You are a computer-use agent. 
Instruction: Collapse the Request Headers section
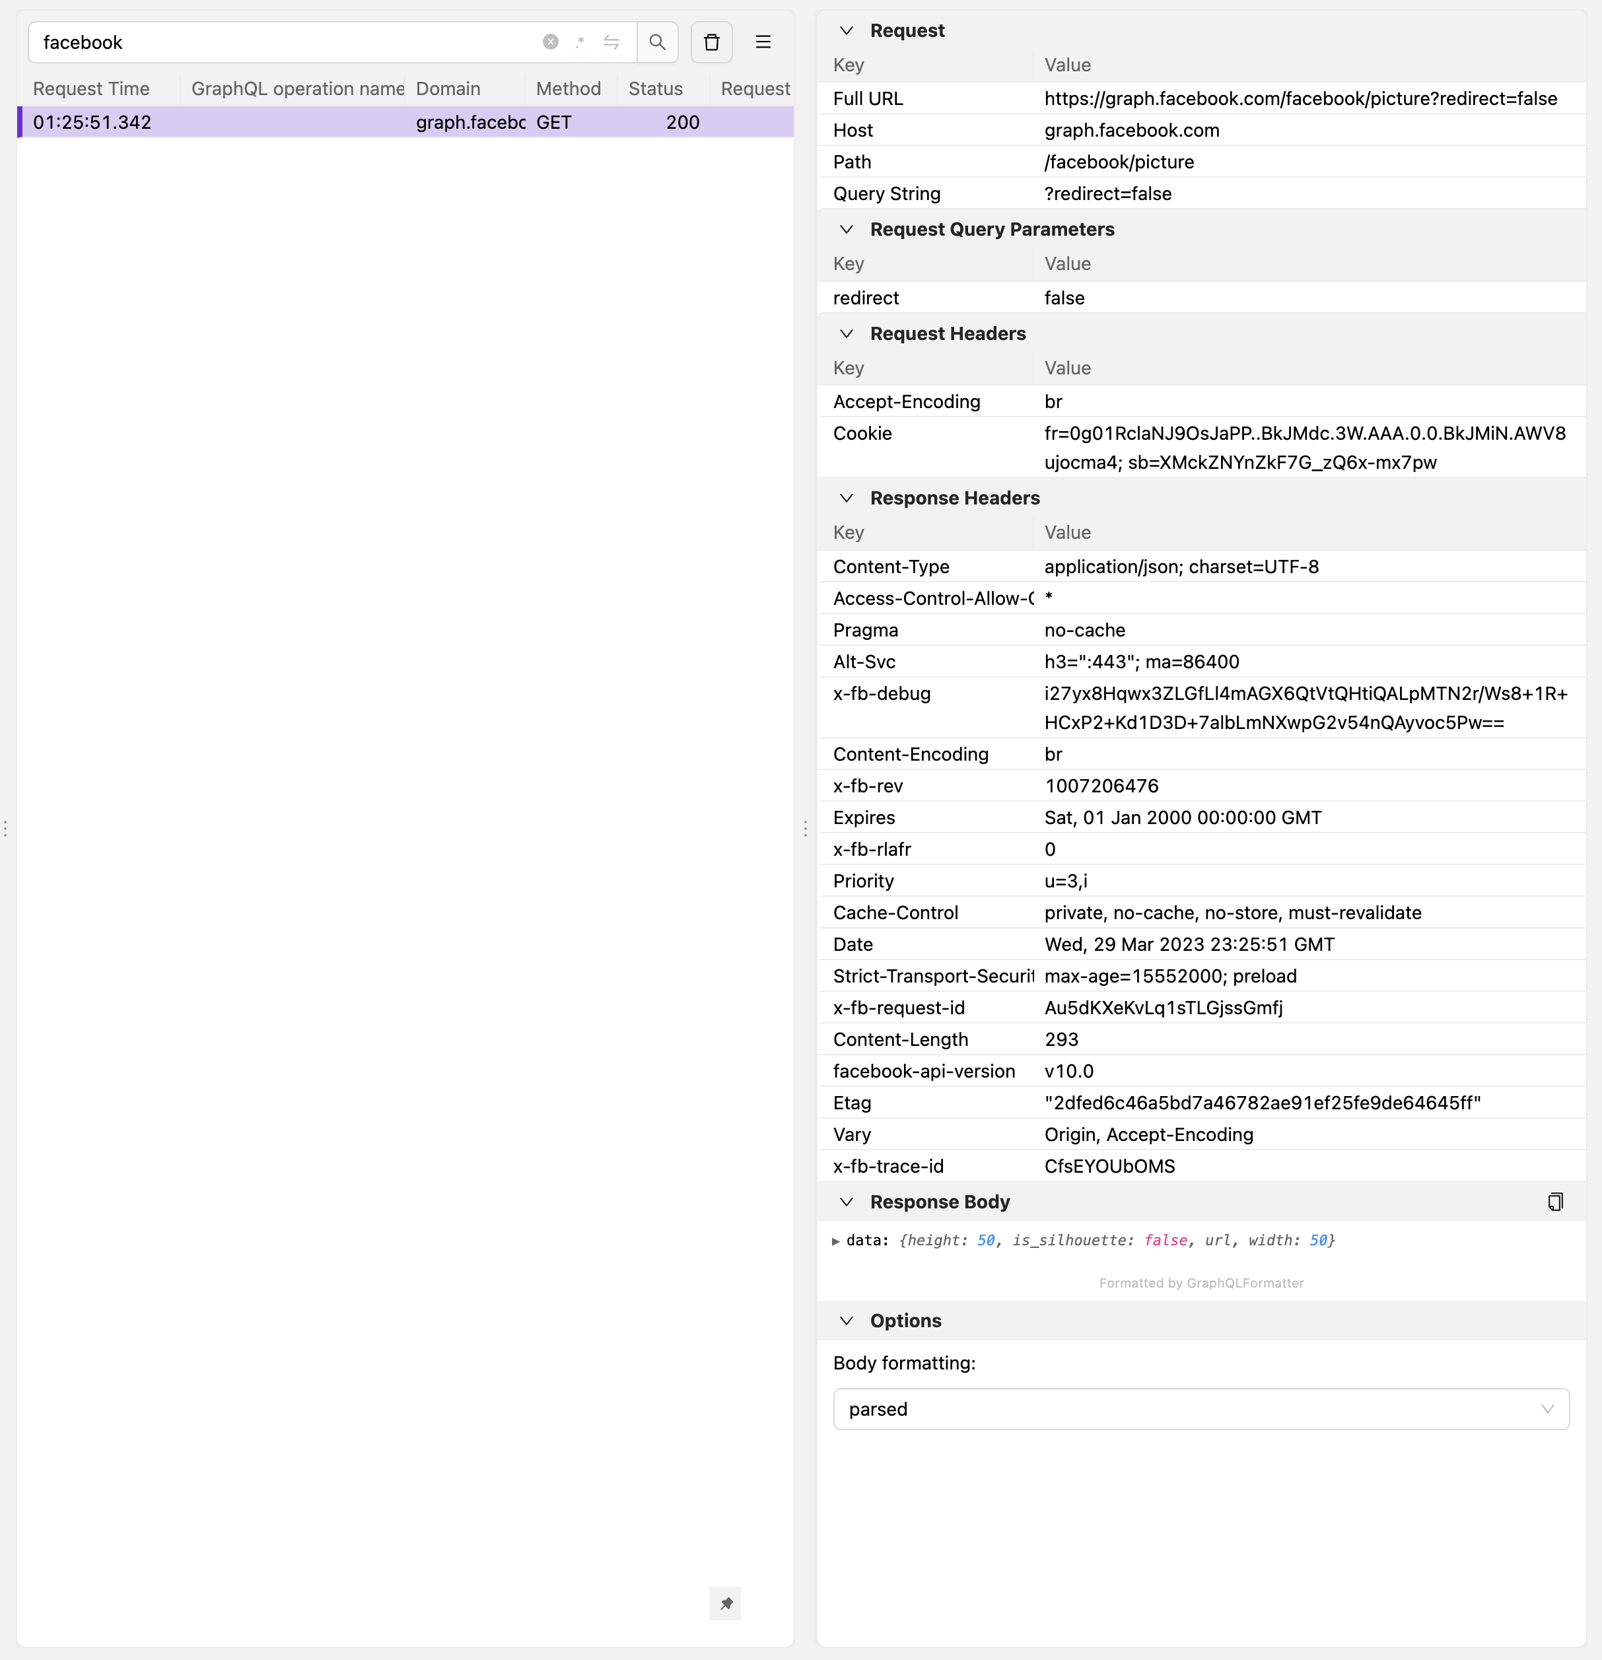[x=847, y=333]
